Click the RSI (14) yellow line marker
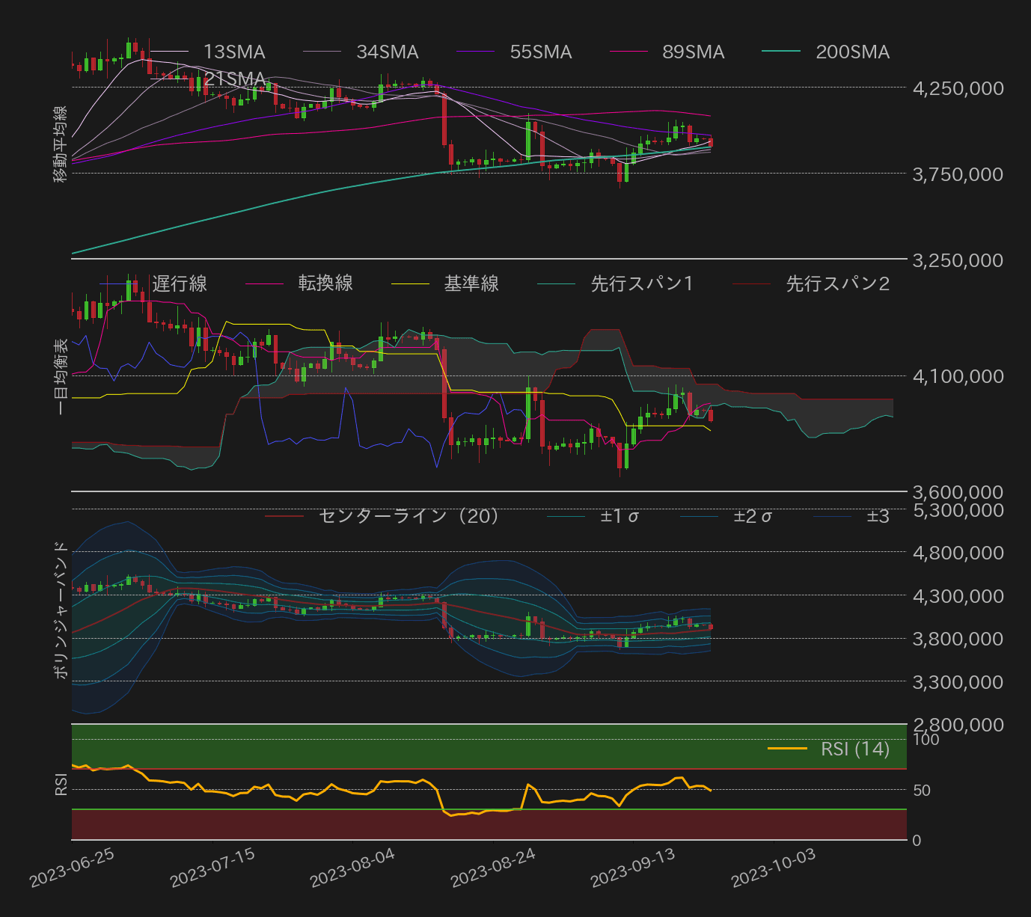1031x917 pixels. 786,749
